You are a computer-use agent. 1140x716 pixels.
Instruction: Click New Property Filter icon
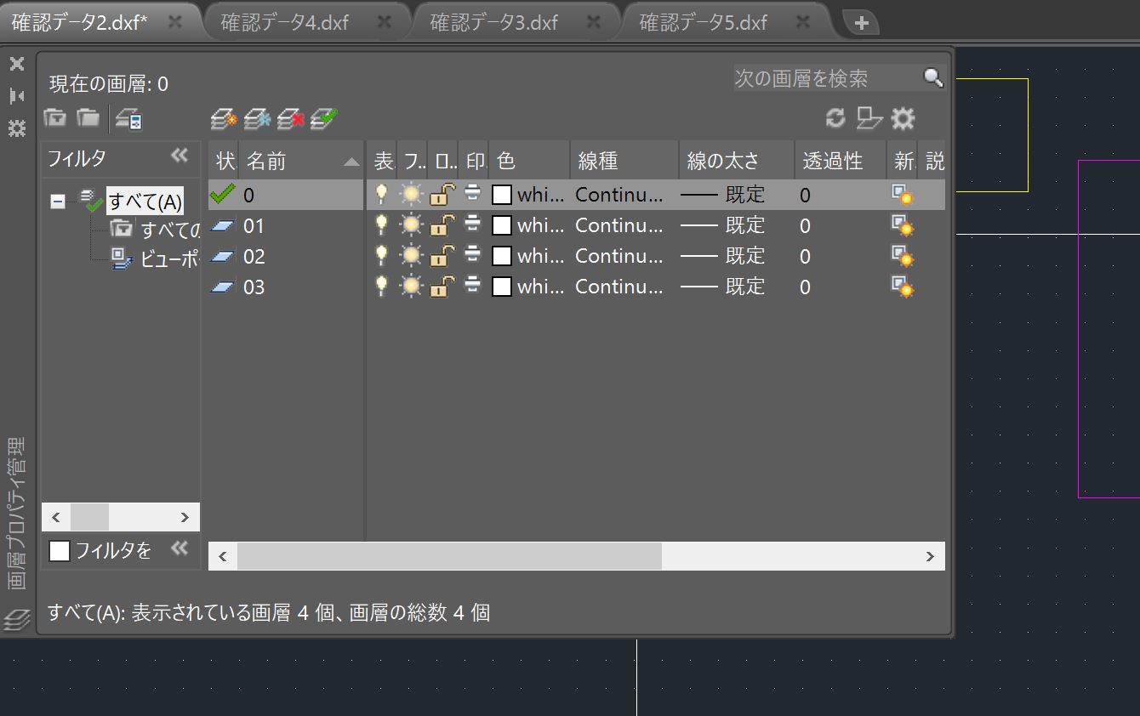coord(54,118)
